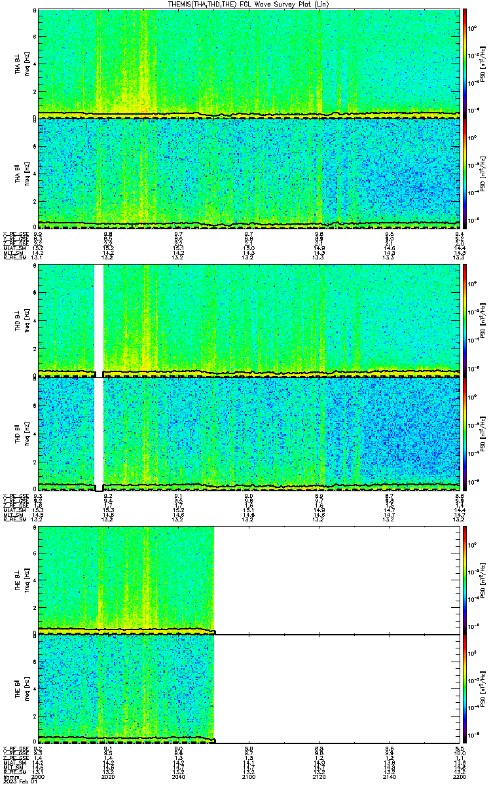This screenshot has height=786, width=491.
Task: Click the white data gap in THD B-perpendicular
Action: 99,320
